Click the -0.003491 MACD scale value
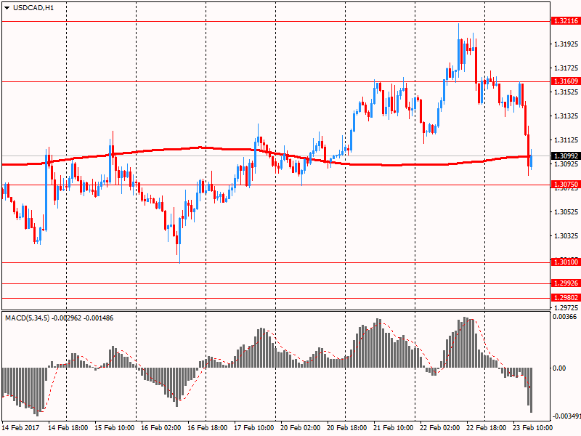581x436 pixels. pyautogui.click(x=566, y=416)
